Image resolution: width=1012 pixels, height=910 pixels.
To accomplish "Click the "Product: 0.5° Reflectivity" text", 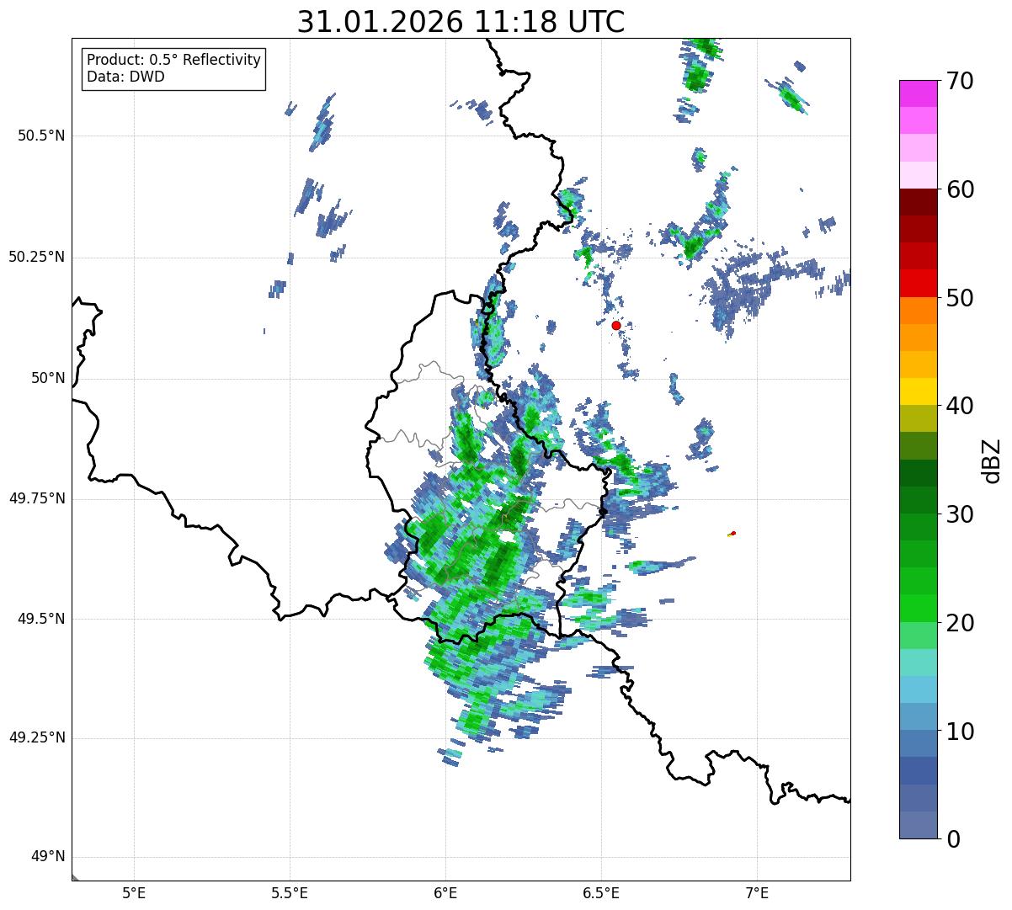I will click(173, 61).
